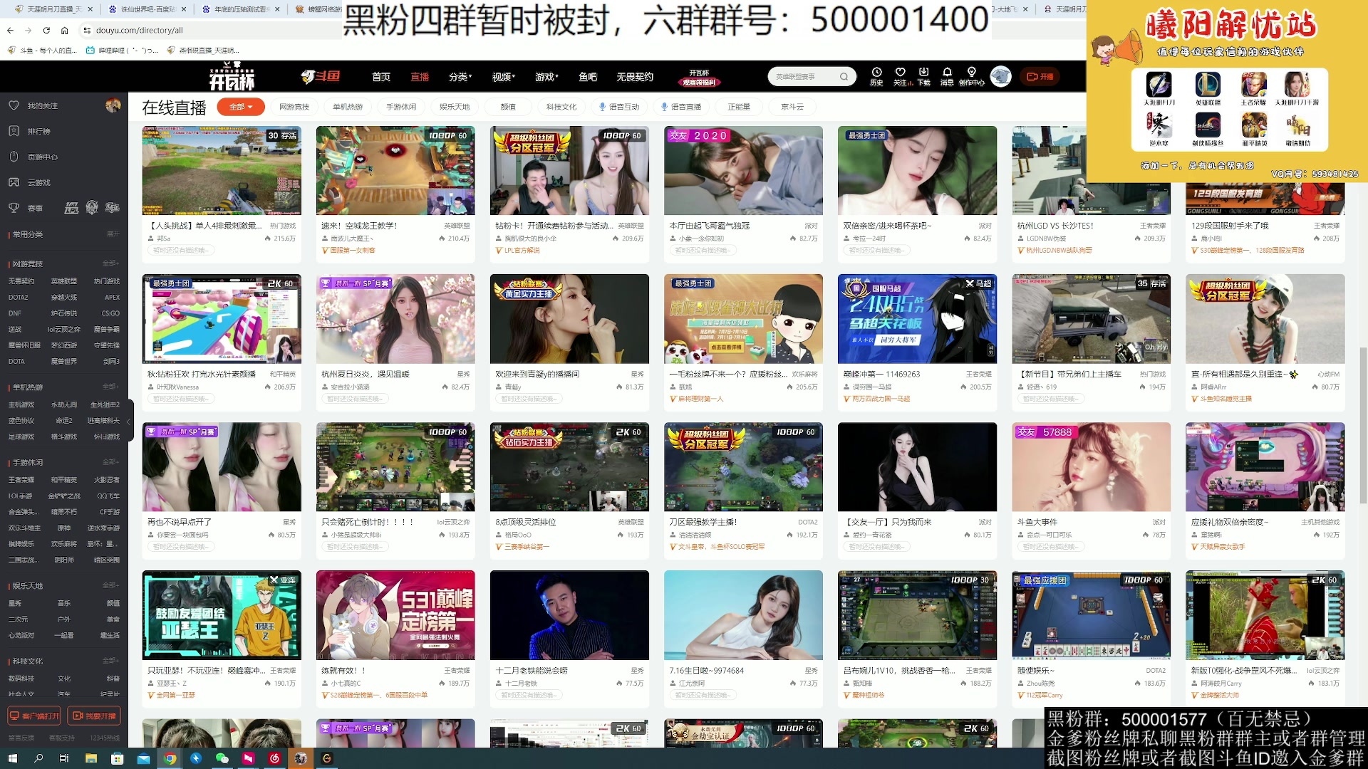
Task: Enable the 颜值 category filter
Action: [x=507, y=106]
